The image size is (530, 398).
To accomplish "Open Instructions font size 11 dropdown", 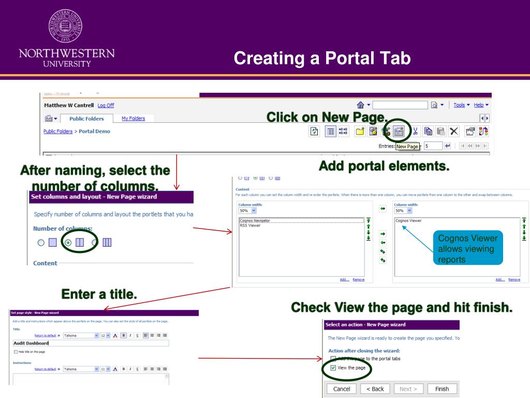I will pyautogui.click(x=105, y=369).
